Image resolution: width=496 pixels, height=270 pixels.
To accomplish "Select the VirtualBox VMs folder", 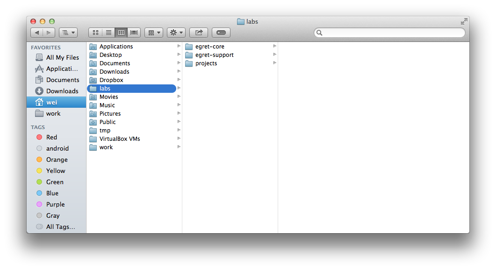I will pyautogui.click(x=131, y=139).
